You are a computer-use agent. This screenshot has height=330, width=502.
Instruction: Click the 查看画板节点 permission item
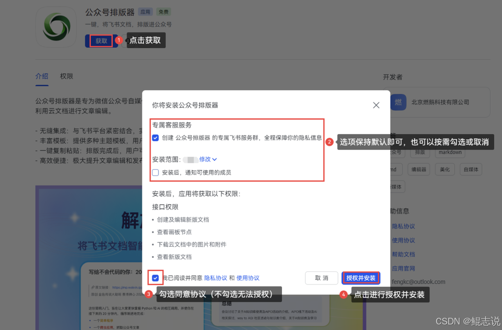click(174, 232)
